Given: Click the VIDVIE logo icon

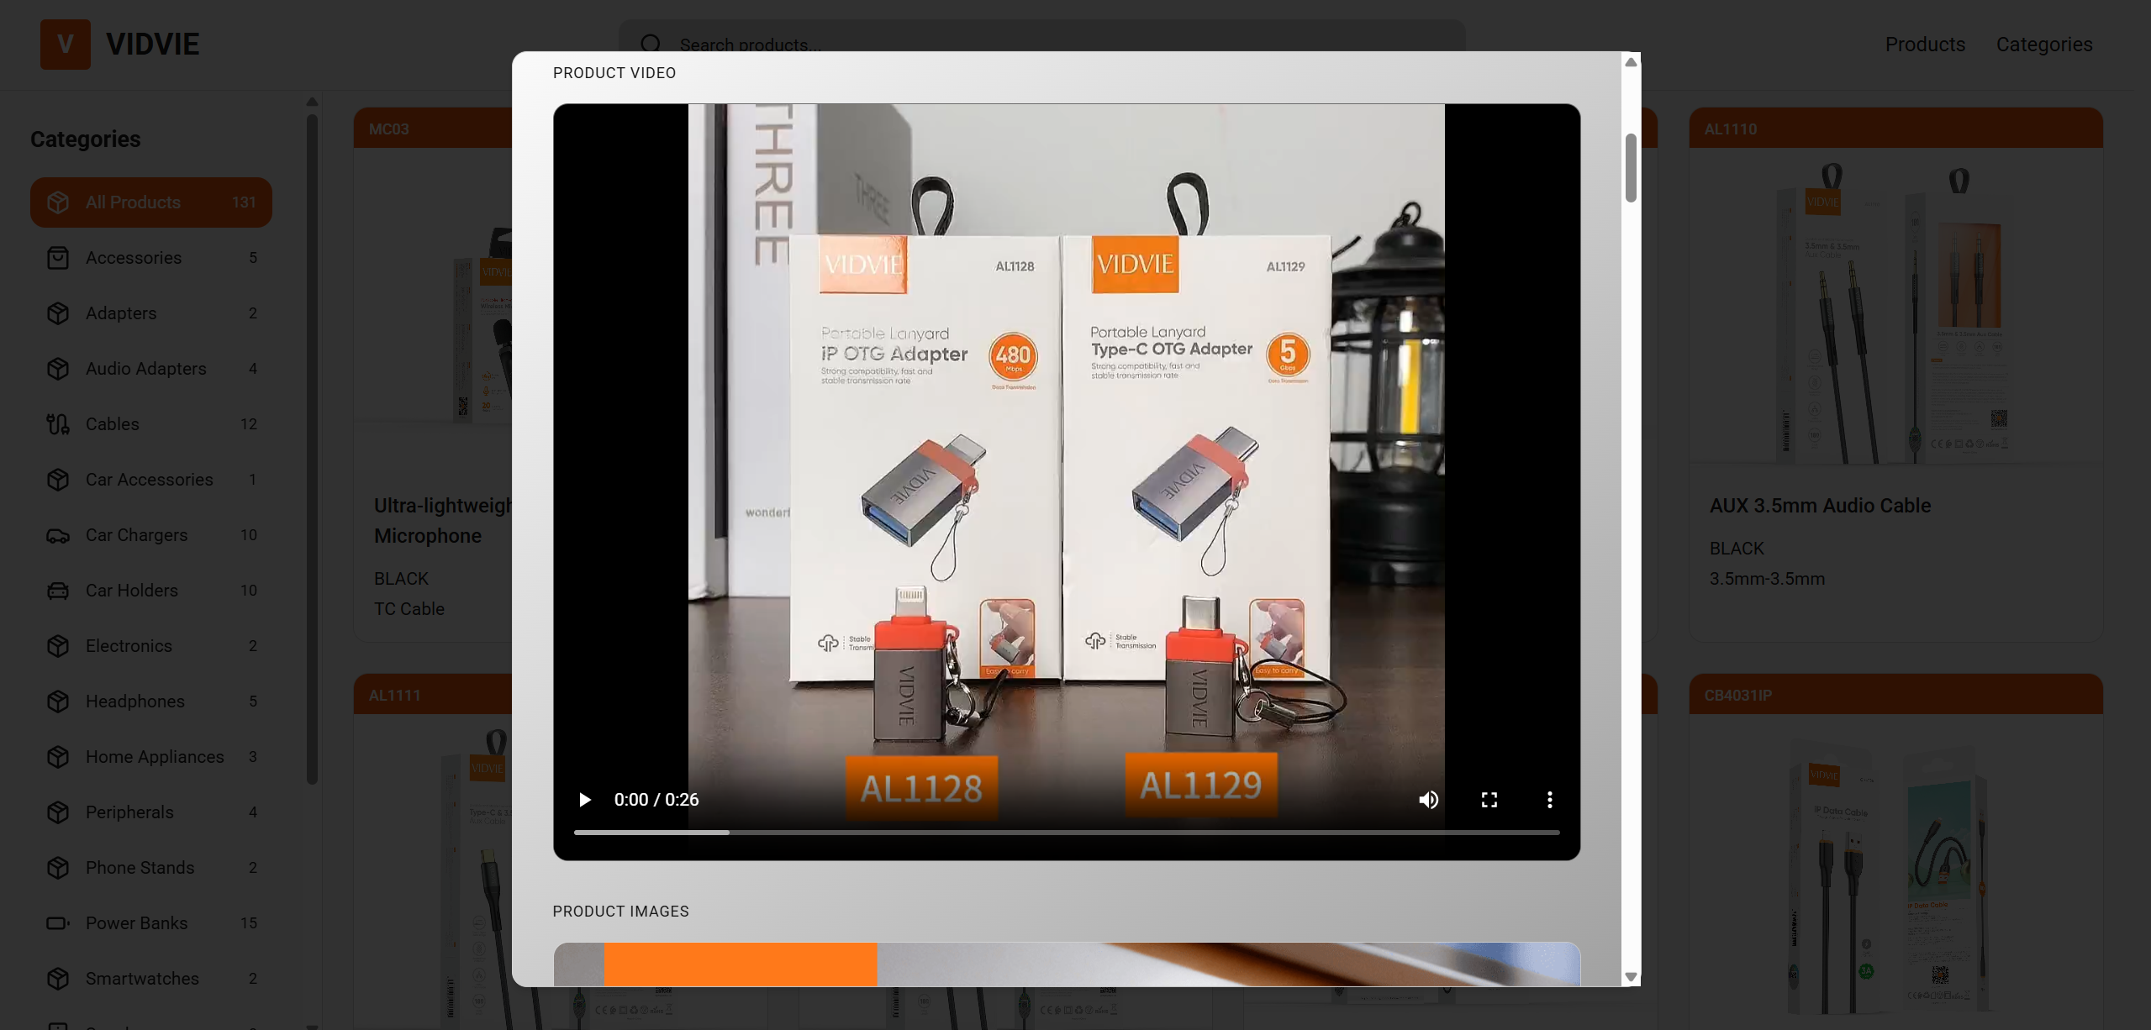Looking at the screenshot, I should [65, 44].
